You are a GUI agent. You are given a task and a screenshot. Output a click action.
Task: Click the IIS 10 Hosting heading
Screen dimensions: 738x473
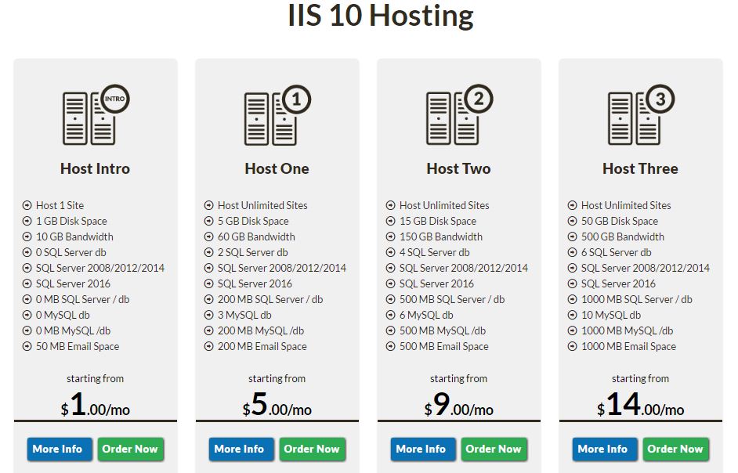click(380, 16)
